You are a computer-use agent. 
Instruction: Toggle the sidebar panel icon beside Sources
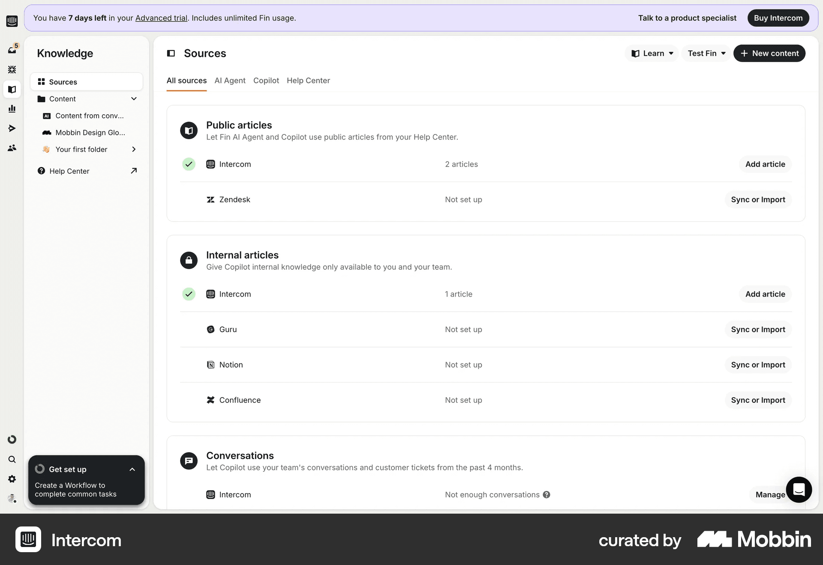click(x=171, y=53)
